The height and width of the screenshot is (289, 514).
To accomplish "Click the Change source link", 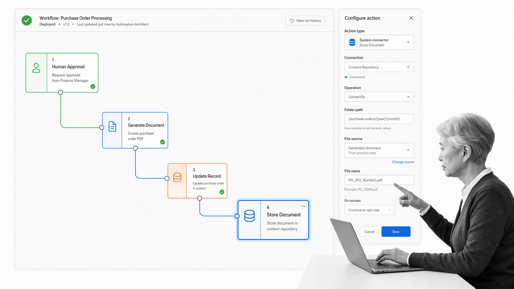I will click(x=403, y=162).
